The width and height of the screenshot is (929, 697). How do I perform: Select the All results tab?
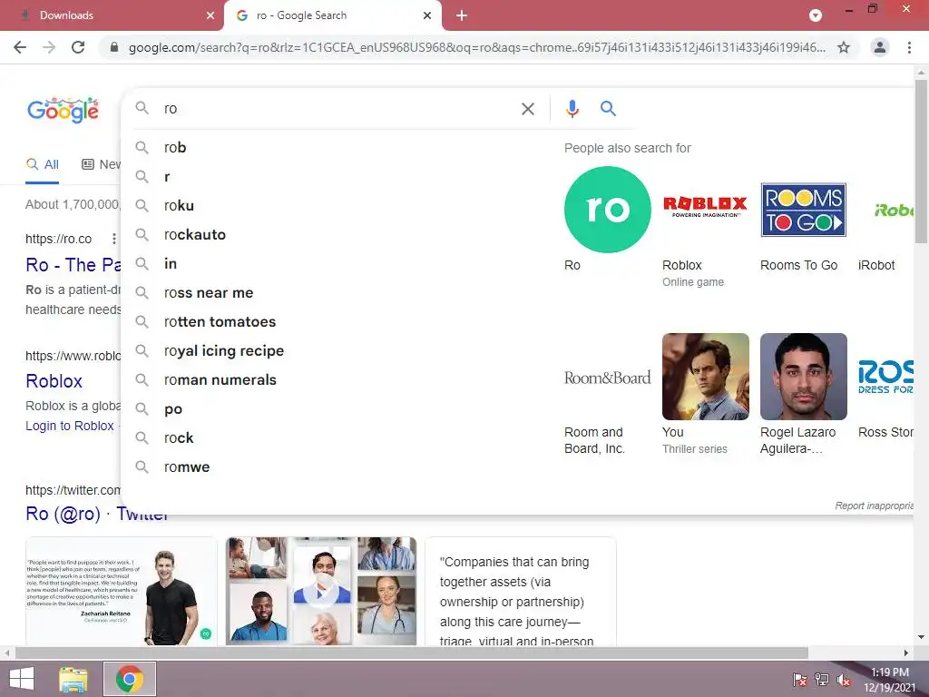click(42, 165)
